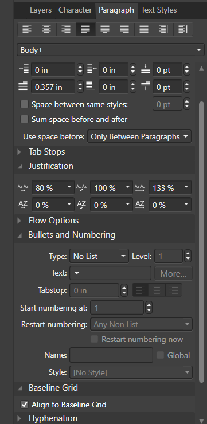Enable Space between same styles checkbox
Screen dimensions: 207x424
[x=24, y=104]
